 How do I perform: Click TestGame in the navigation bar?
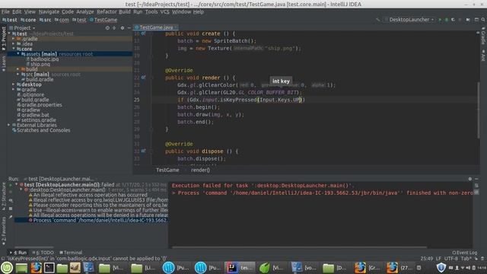(x=103, y=20)
